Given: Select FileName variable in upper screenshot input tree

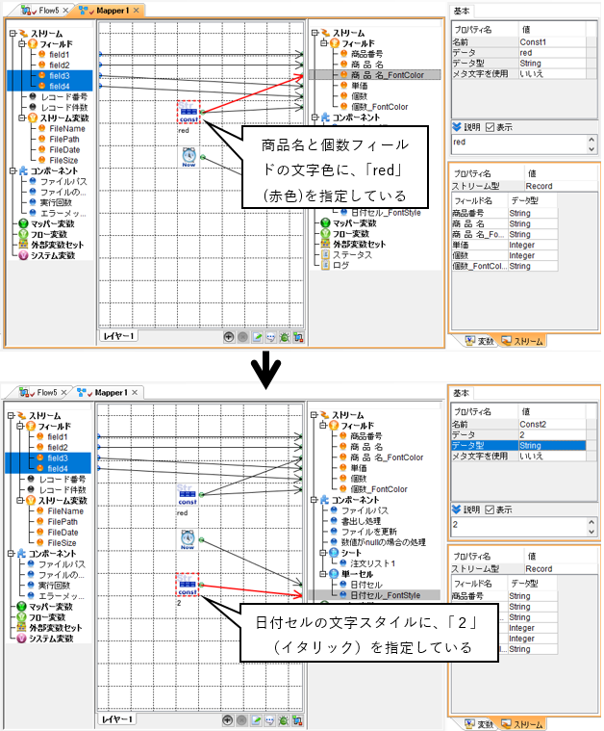Looking at the screenshot, I should tap(67, 129).
